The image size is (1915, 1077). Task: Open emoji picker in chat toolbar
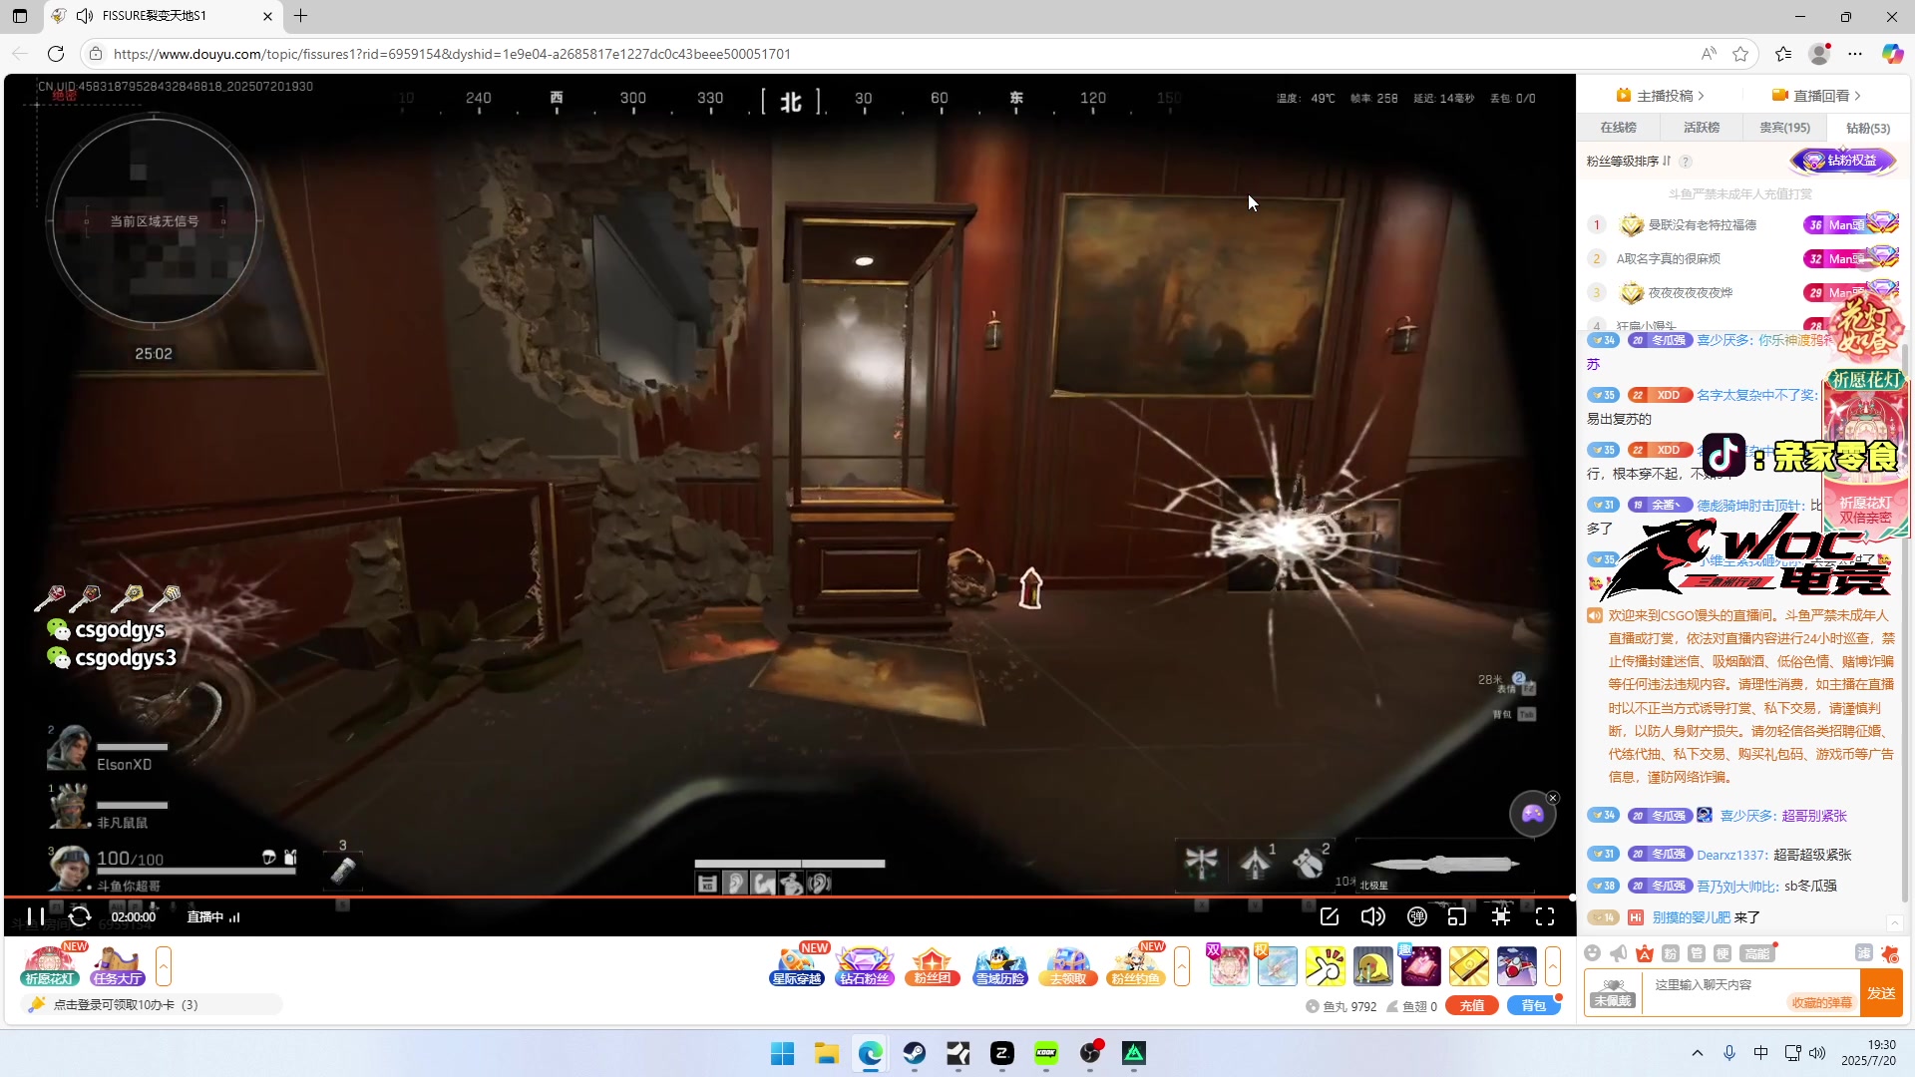tap(1593, 953)
